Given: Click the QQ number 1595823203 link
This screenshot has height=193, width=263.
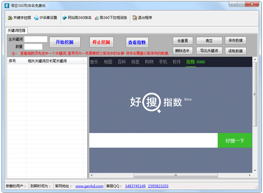Looking at the screenshot, I should 158,186.
